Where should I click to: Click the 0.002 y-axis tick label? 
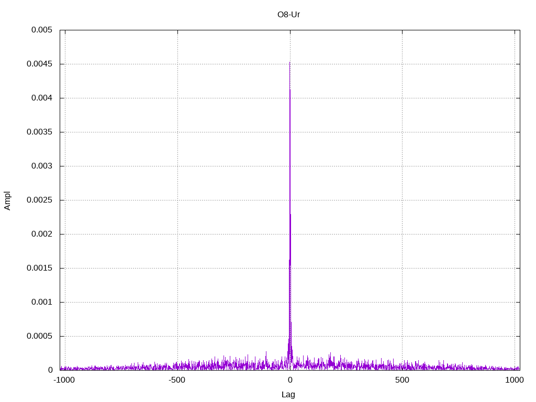click(x=42, y=234)
